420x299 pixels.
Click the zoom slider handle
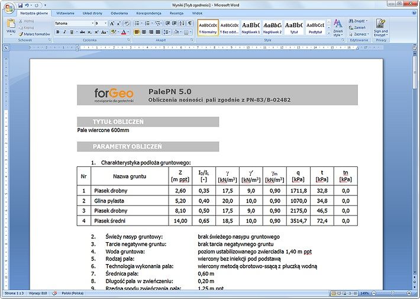[392, 293]
